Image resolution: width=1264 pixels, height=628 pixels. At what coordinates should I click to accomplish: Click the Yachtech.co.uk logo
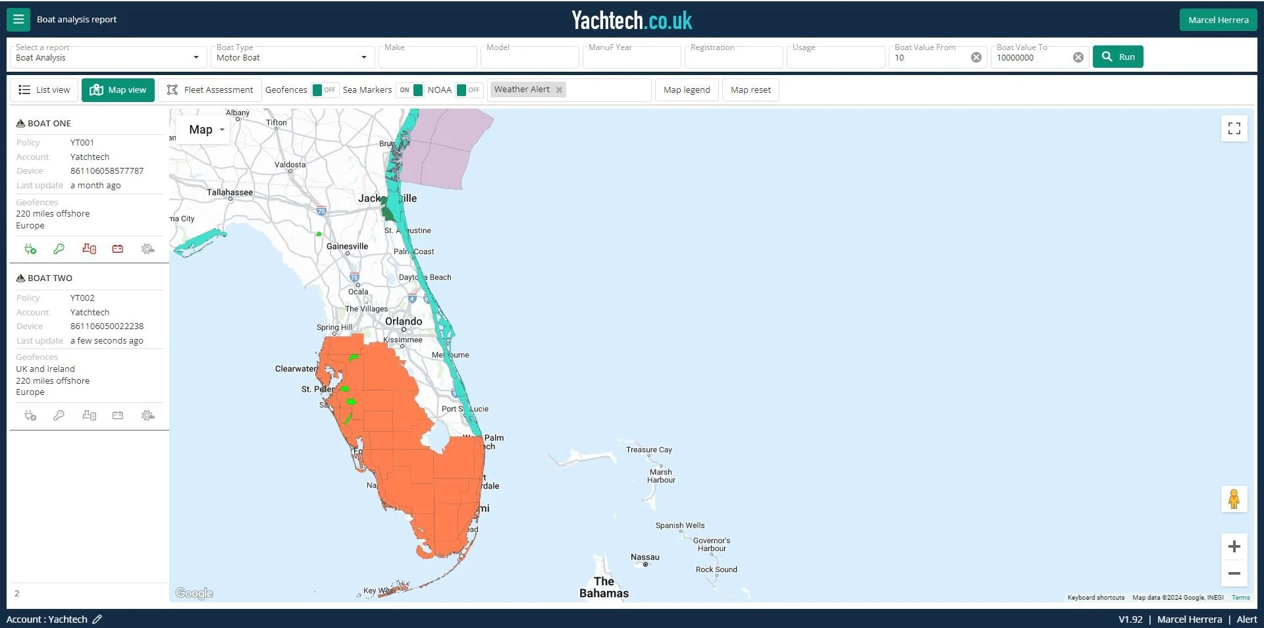coord(631,20)
